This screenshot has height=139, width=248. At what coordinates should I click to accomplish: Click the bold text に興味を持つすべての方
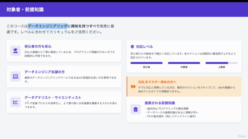point(87,26)
